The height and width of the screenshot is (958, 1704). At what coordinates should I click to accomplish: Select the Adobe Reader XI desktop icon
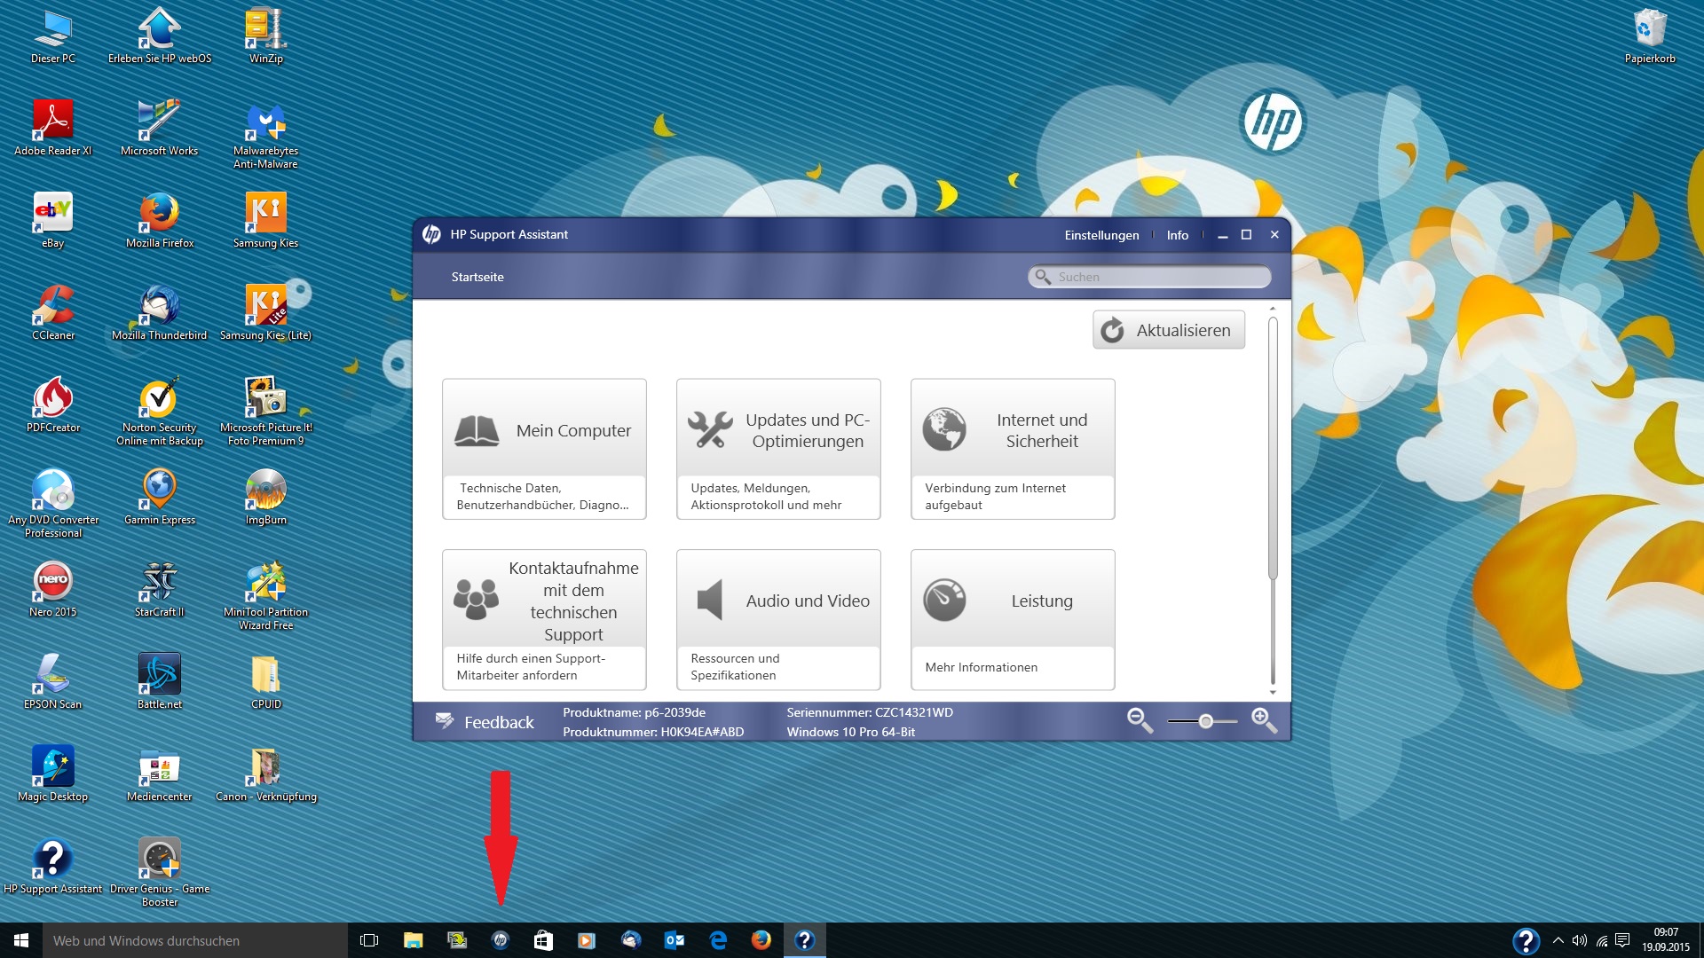click(x=53, y=129)
